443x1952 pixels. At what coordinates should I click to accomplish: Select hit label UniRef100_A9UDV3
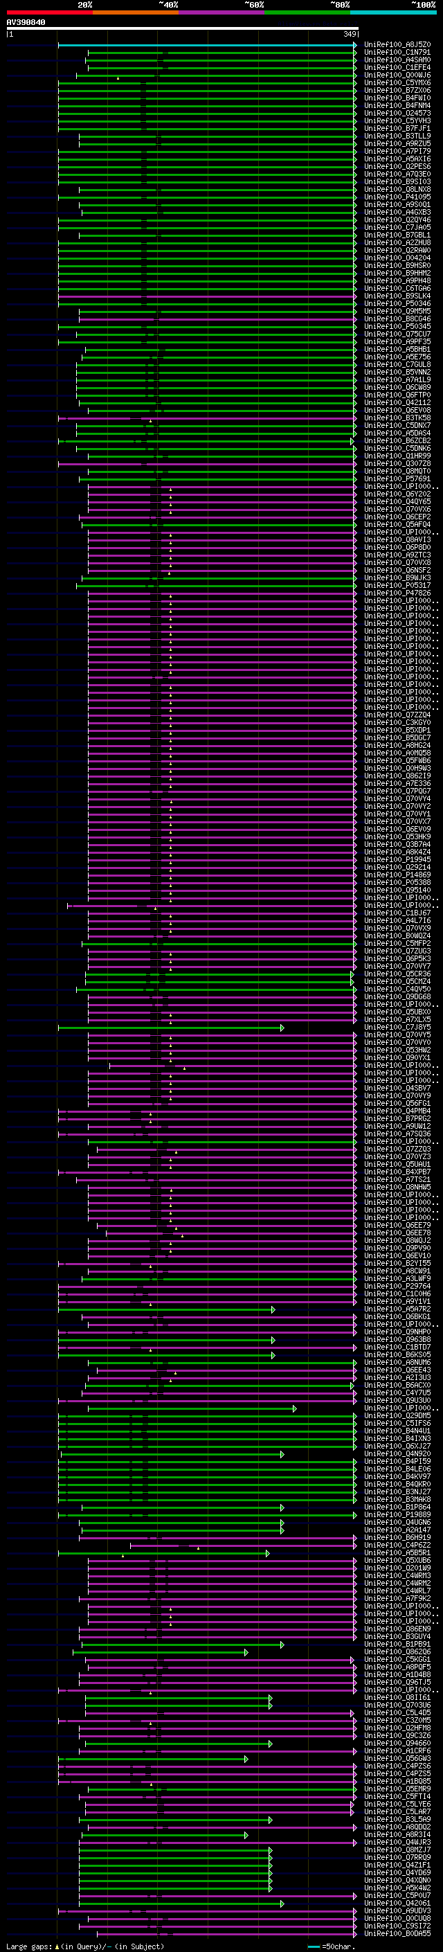[397, 1911]
